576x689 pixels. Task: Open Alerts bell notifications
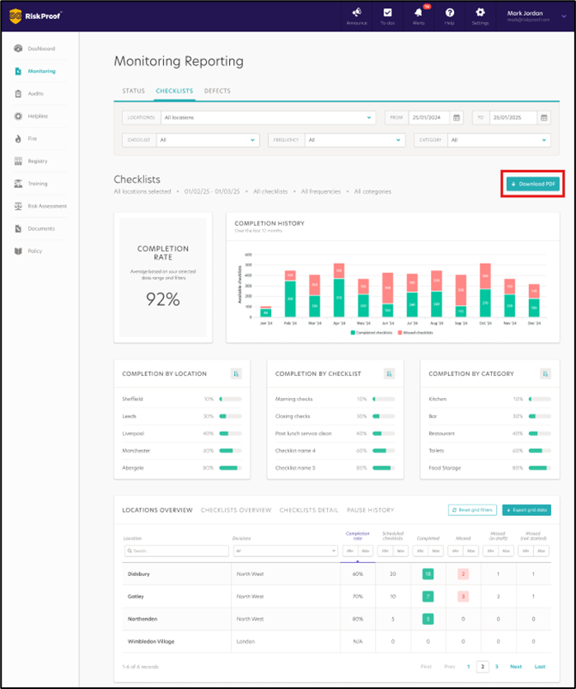tap(418, 15)
